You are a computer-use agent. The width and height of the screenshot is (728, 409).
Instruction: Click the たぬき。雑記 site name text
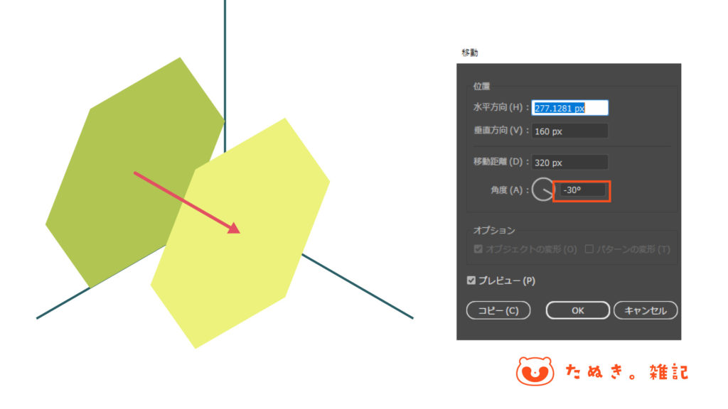627,372
